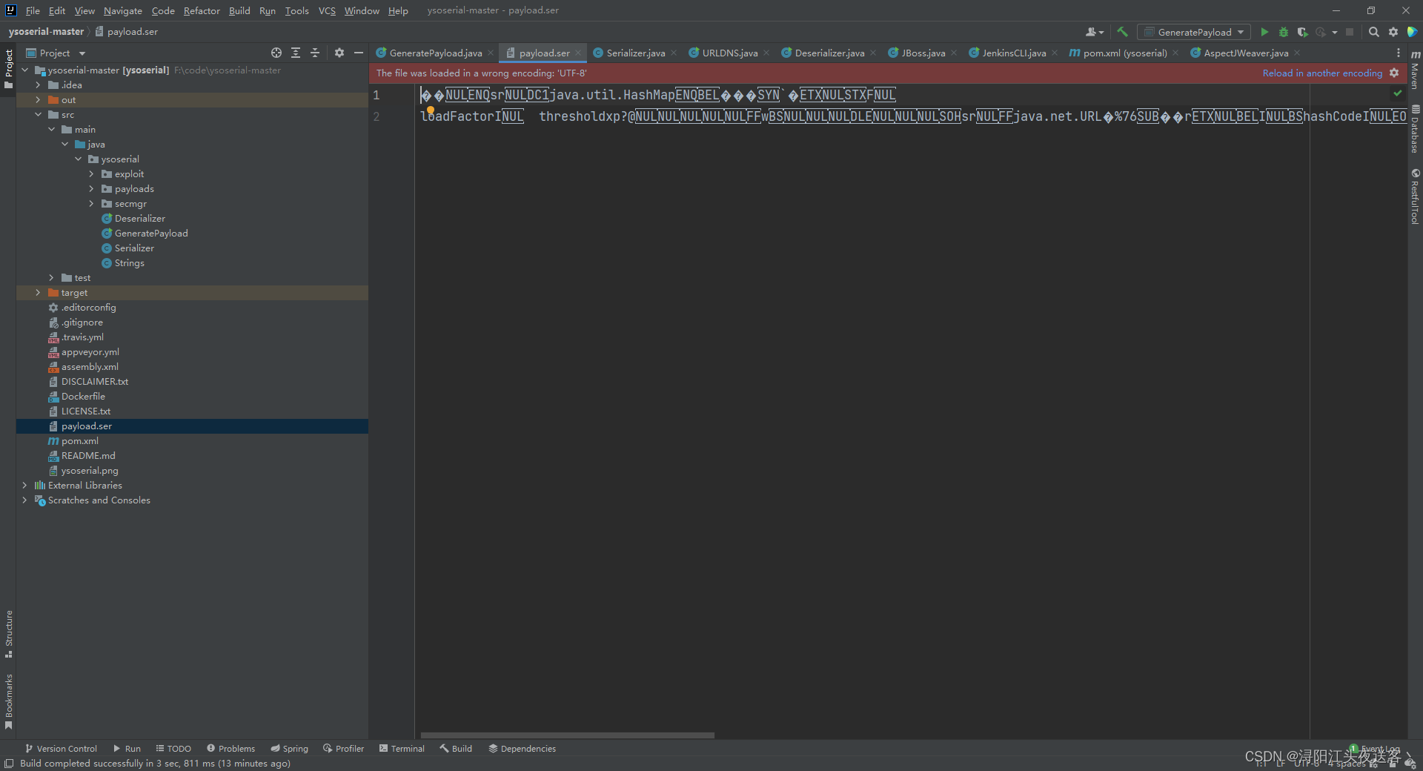Click Reload in another encoding link
This screenshot has width=1423, height=771.
point(1322,73)
